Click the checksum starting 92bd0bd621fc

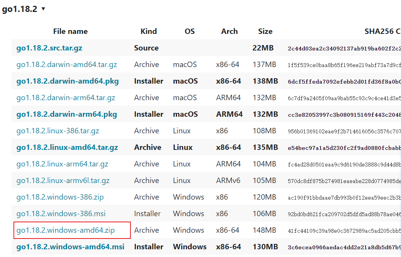[x=344, y=214]
